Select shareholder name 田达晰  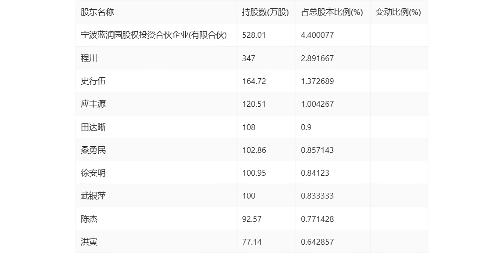click(x=93, y=127)
